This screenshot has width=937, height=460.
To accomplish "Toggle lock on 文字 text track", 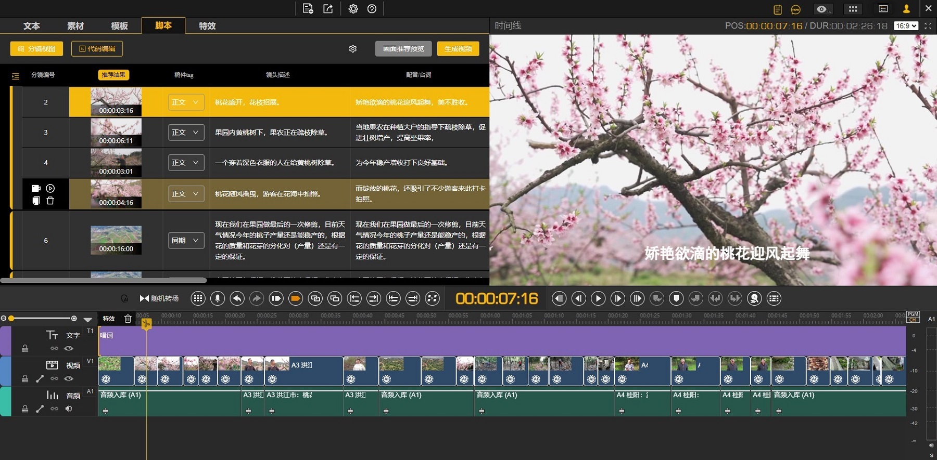I will (x=25, y=348).
